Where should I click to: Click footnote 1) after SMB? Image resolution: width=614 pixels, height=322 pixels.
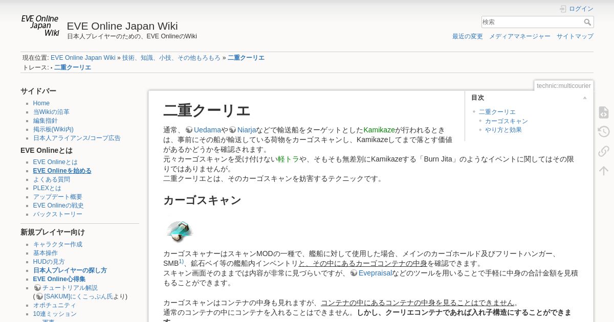point(181,261)
